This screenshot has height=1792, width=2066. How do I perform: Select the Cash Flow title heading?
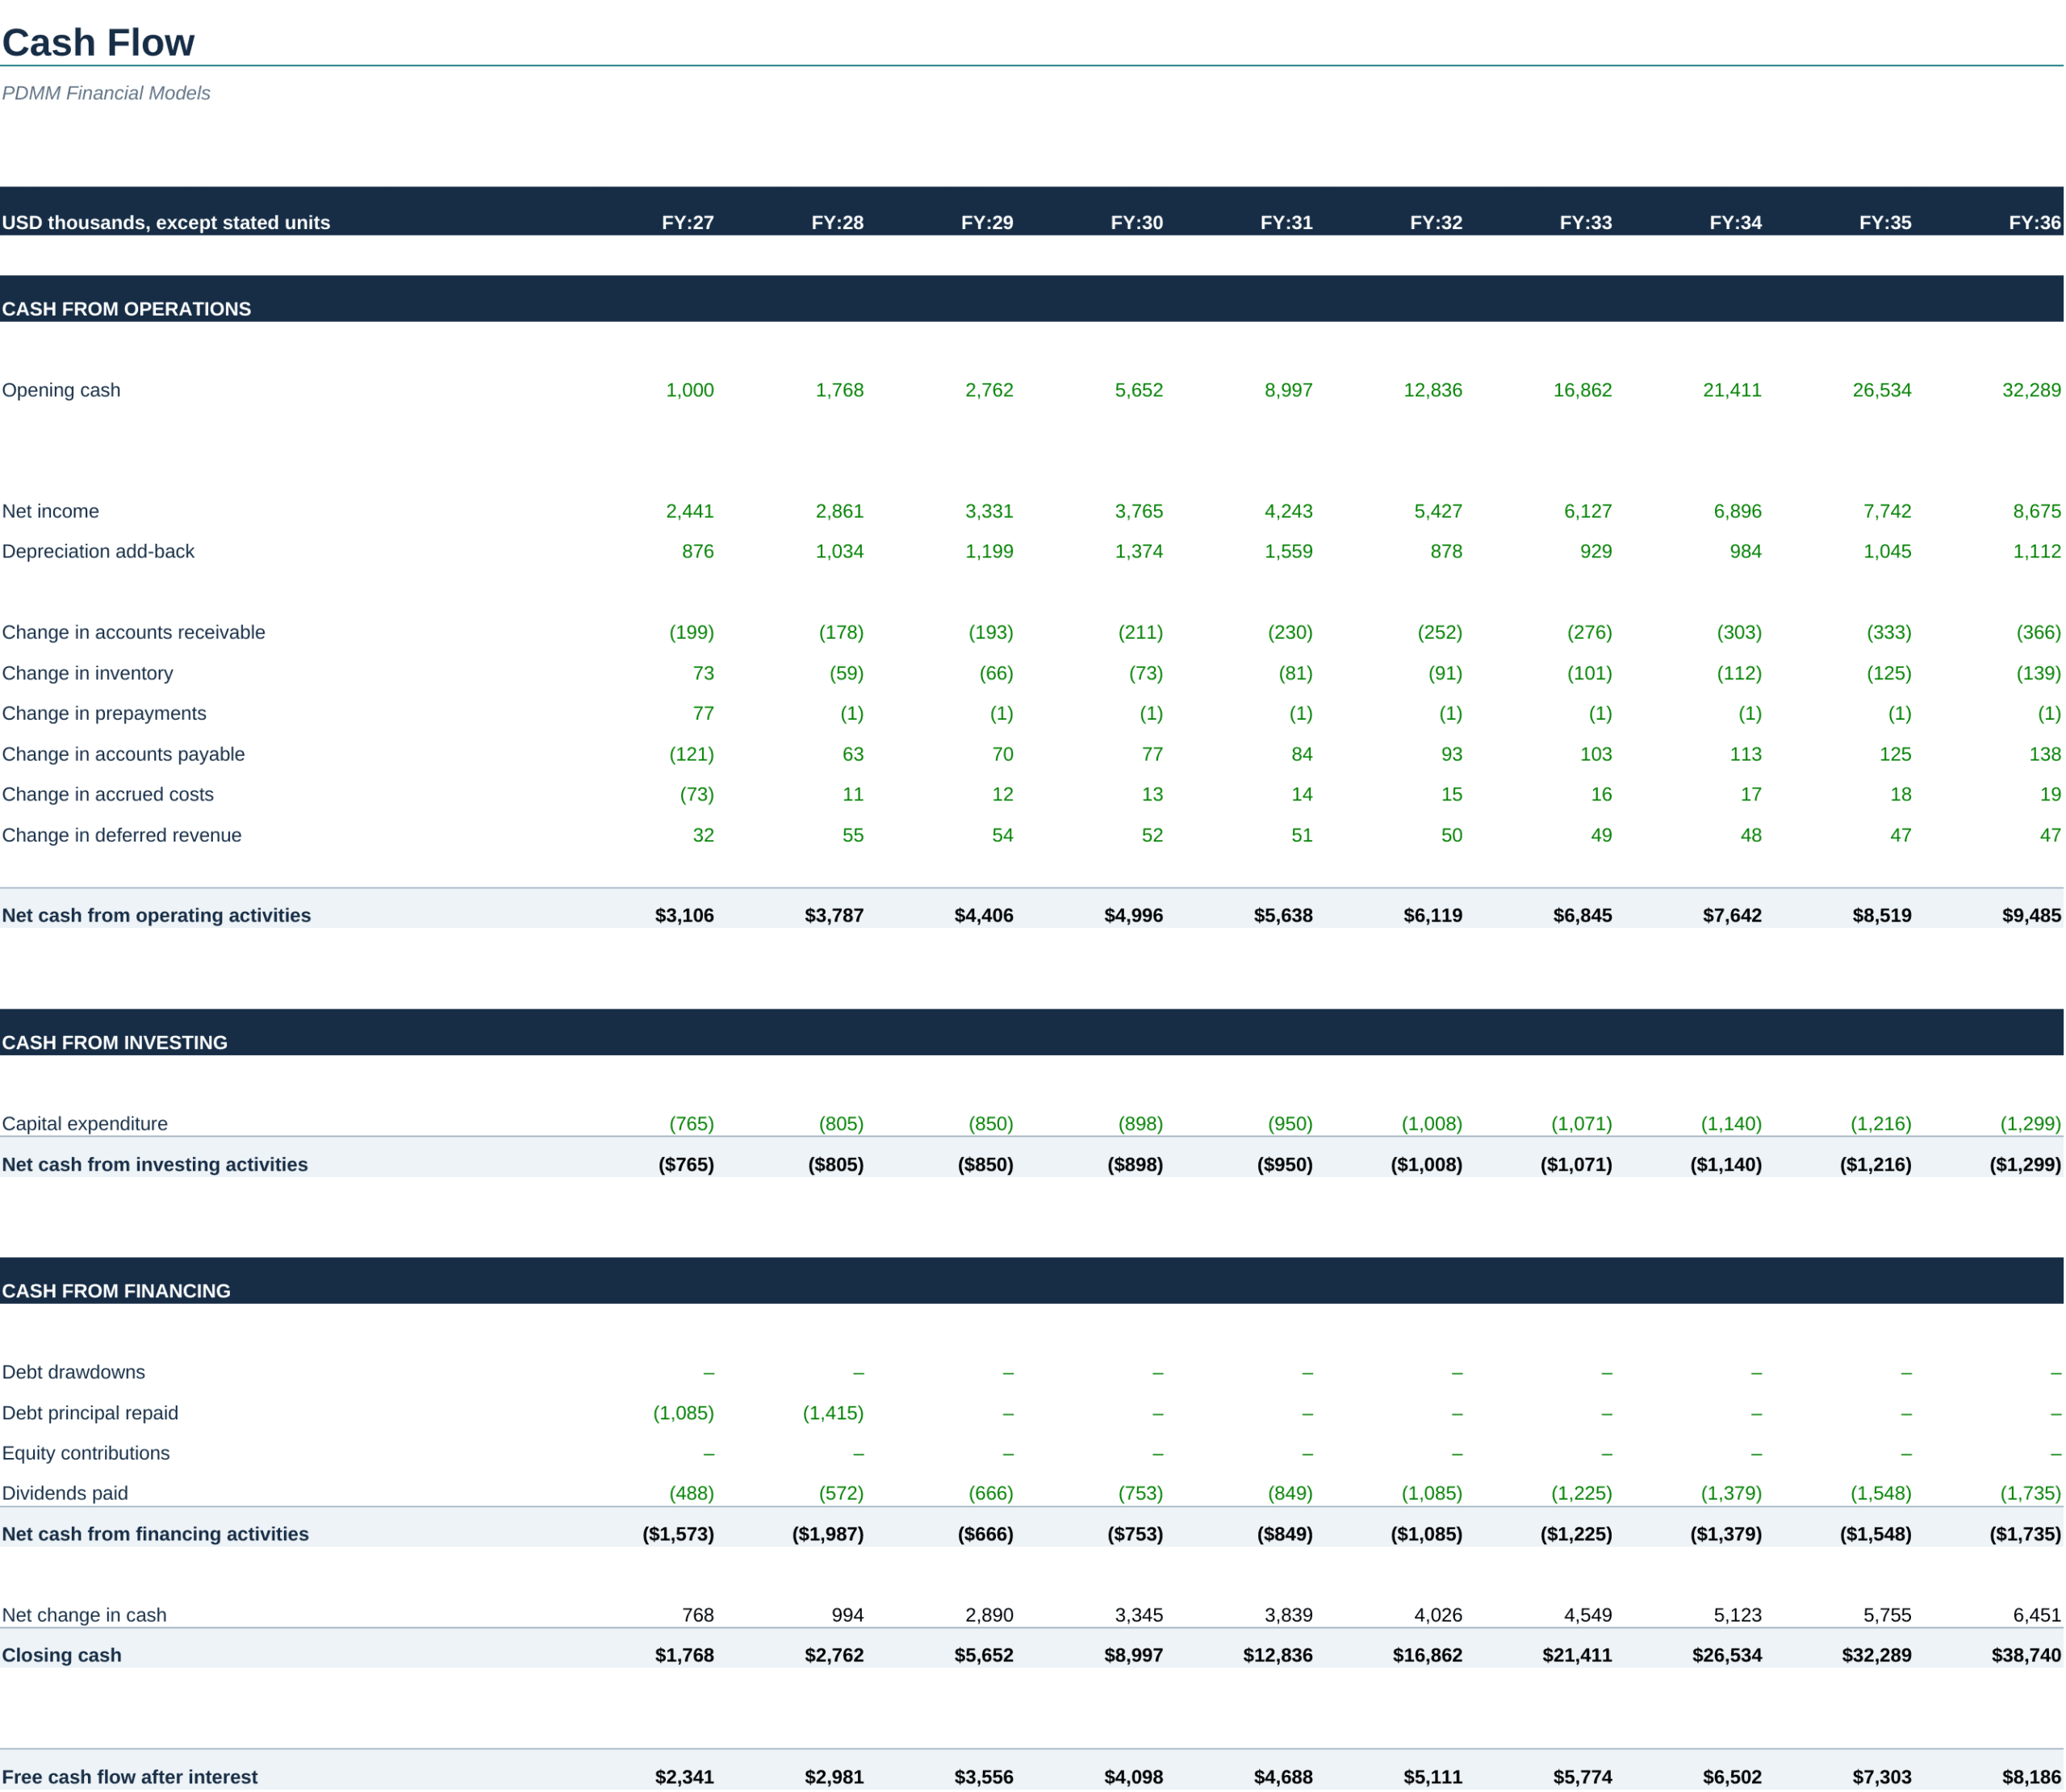[x=98, y=43]
